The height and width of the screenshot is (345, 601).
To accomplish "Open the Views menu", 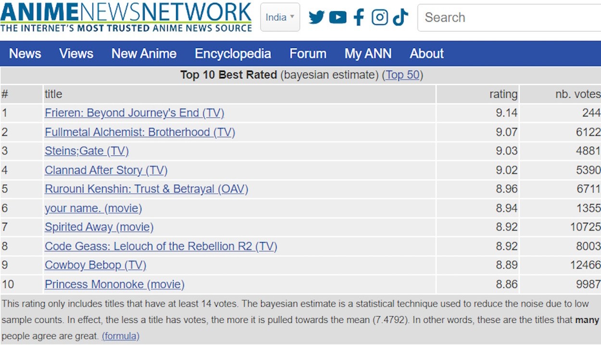I will pyautogui.click(x=76, y=53).
